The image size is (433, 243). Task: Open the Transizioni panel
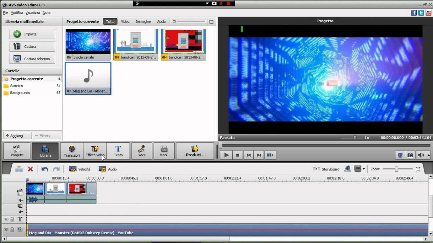(x=72, y=151)
